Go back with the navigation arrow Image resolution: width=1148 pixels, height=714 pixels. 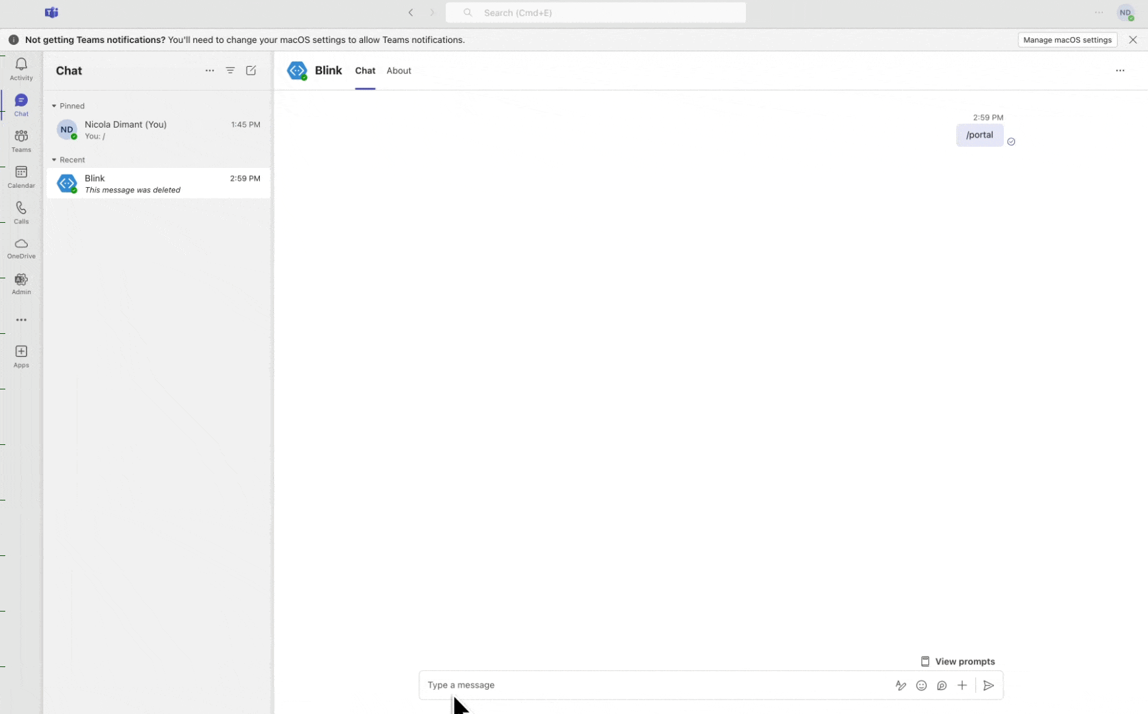click(x=411, y=13)
